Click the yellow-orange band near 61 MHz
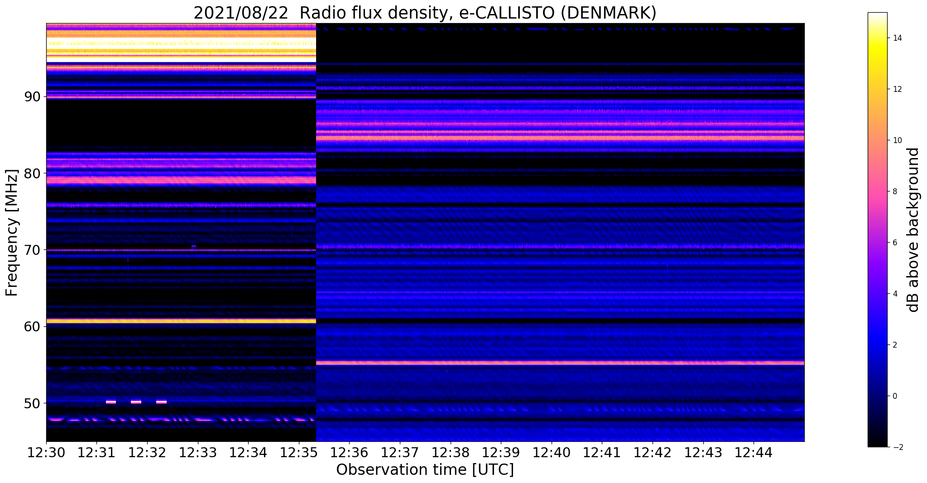Viewport: 927px width, 483px height. pyautogui.click(x=181, y=321)
